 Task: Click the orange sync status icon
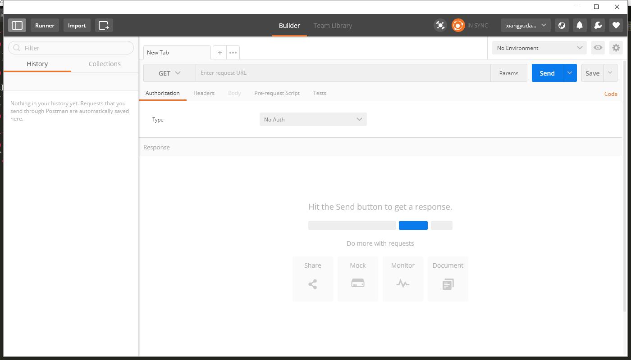pyautogui.click(x=458, y=25)
